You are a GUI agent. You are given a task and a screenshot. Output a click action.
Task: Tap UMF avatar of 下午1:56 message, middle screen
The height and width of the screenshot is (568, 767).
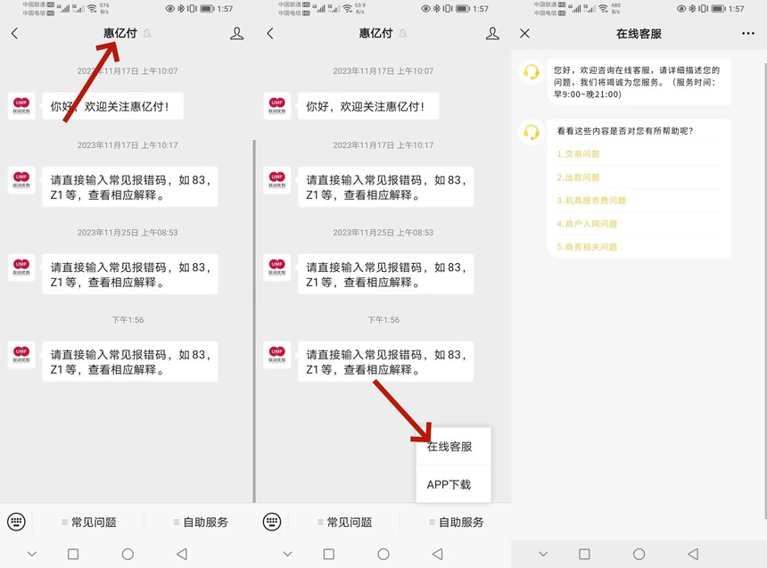(276, 355)
